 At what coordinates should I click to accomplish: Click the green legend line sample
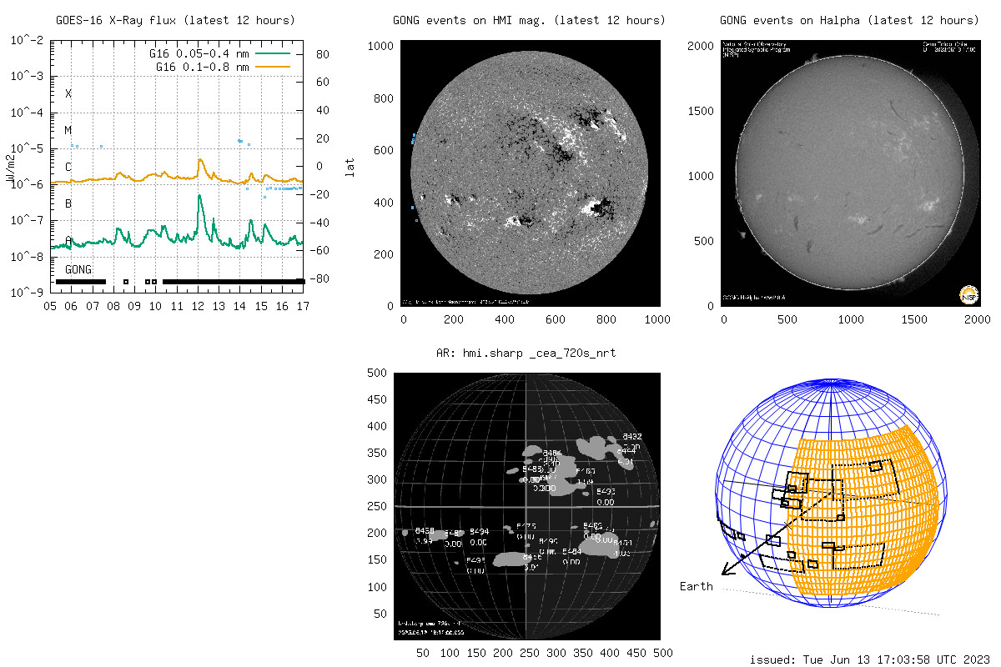point(273,53)
